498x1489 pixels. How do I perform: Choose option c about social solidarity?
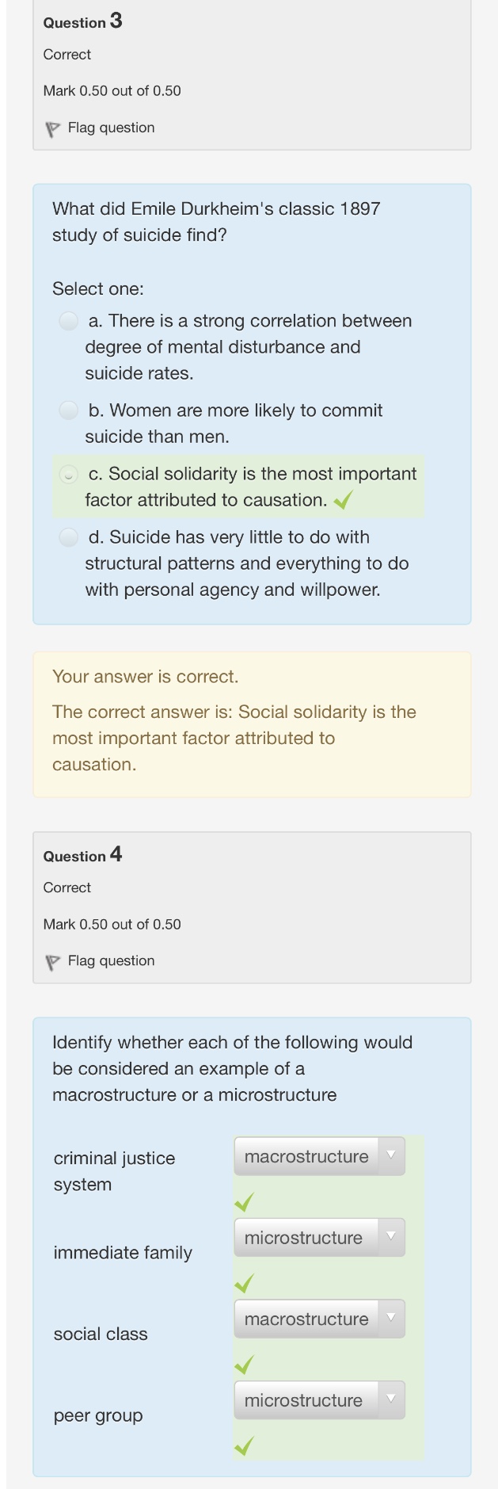(x=70, y=474)
